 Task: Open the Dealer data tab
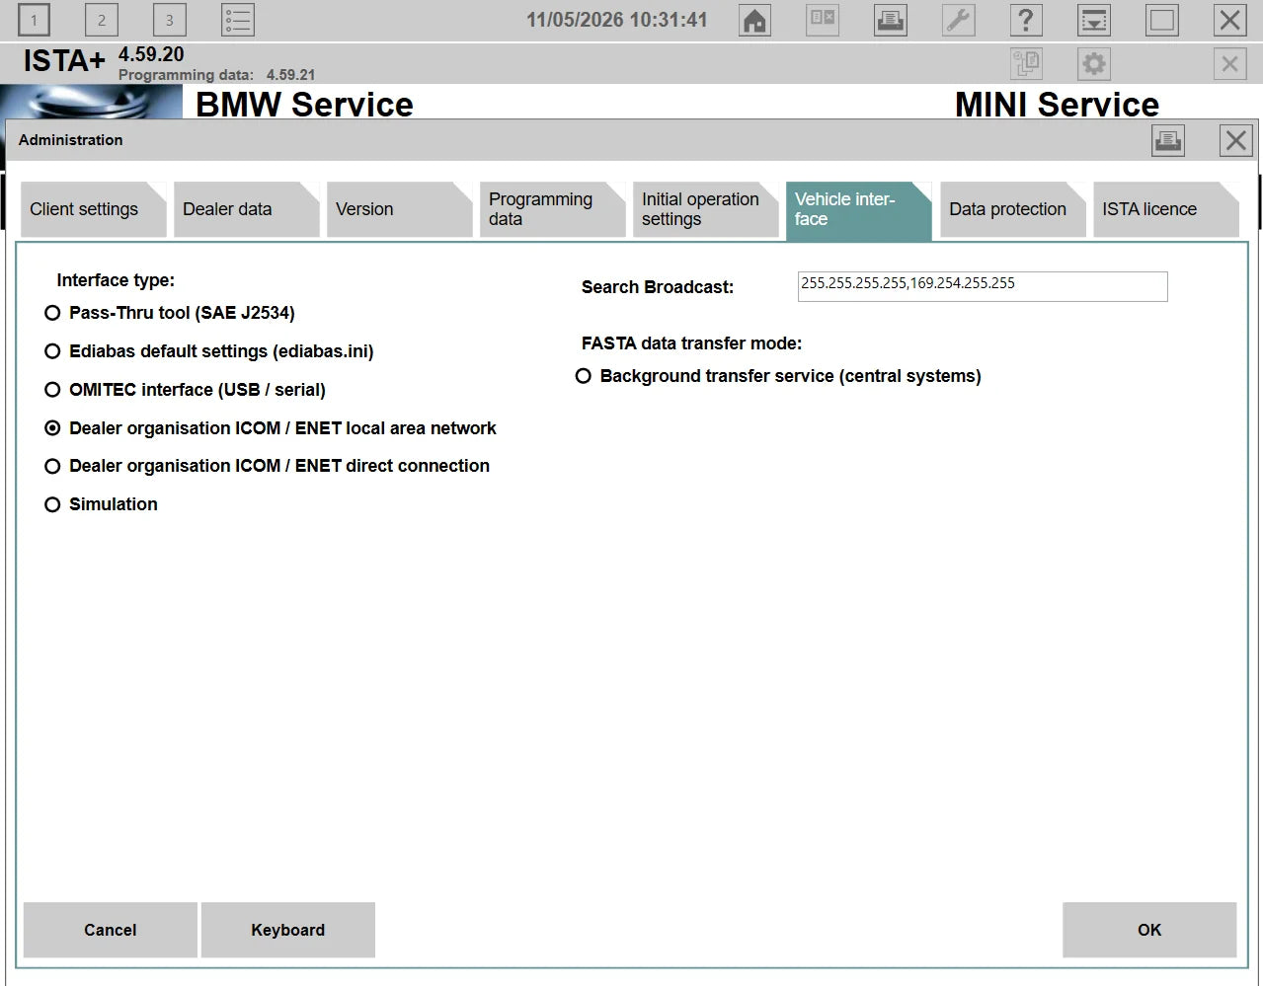pos(246,209)
